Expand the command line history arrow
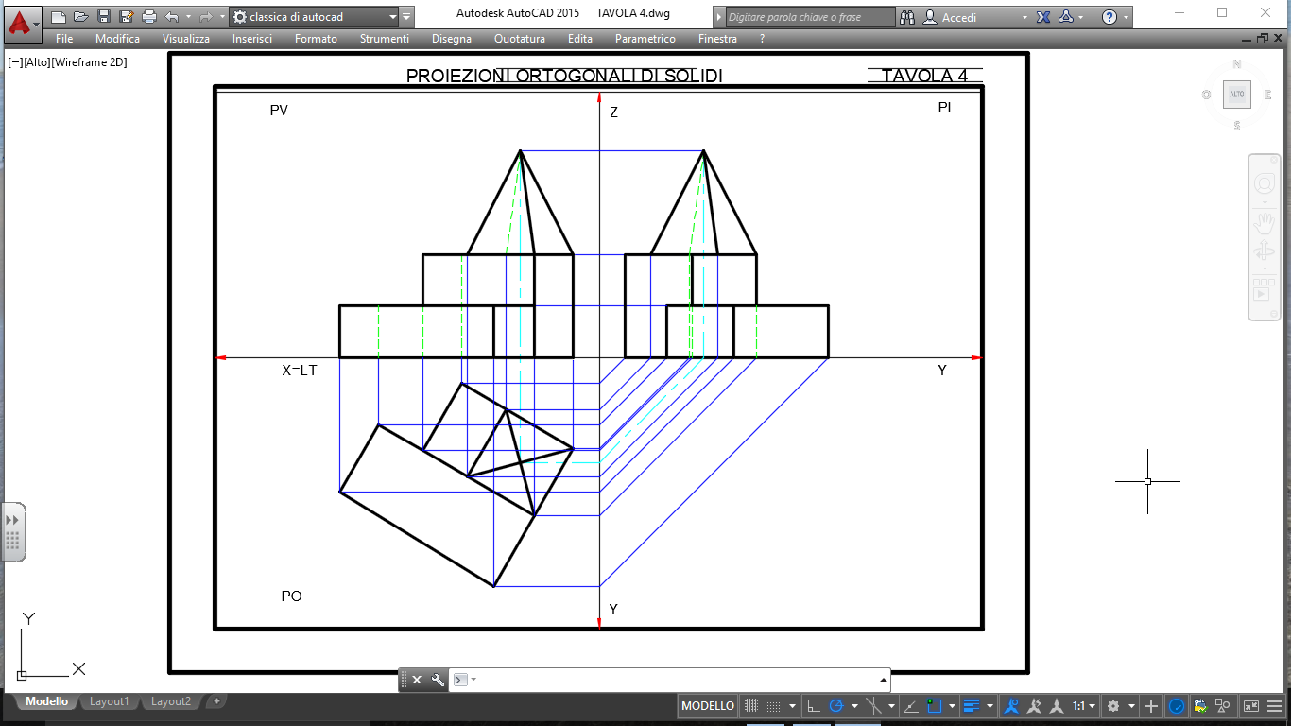1291x726 pixels. coord(884,680)
